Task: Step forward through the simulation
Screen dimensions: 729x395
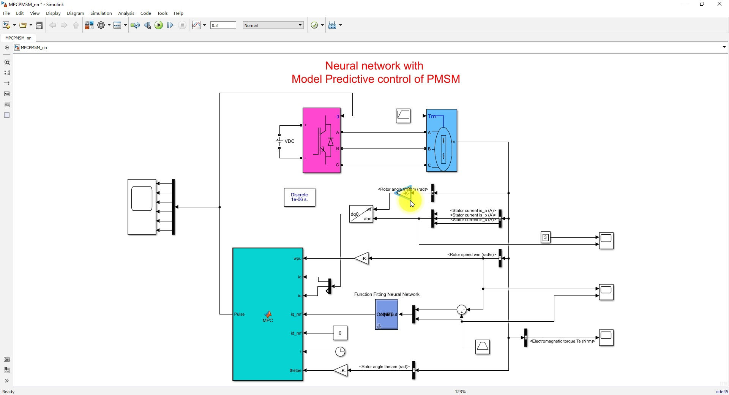Action: [x=170, y=25]
